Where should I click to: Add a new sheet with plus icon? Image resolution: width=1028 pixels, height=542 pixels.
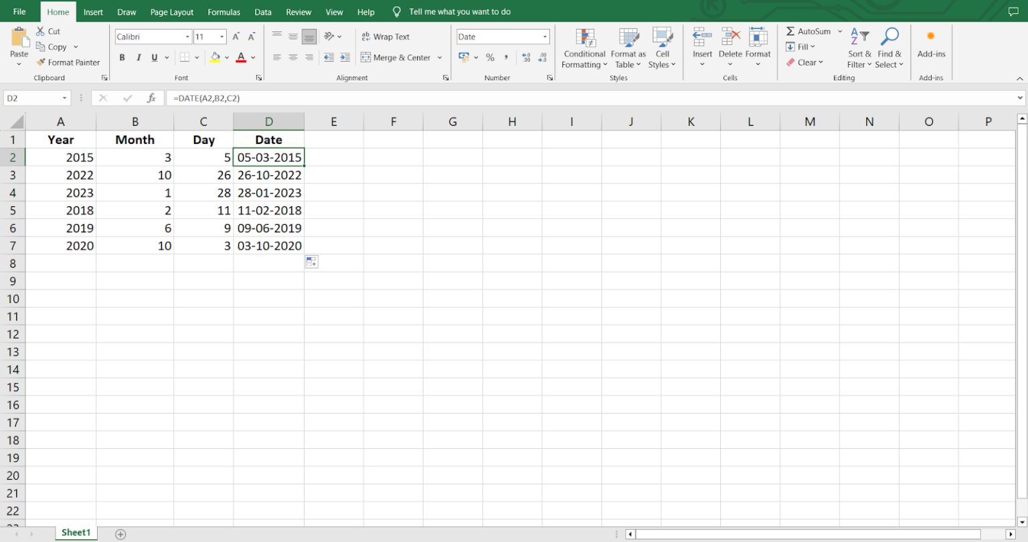coord(120,534)
